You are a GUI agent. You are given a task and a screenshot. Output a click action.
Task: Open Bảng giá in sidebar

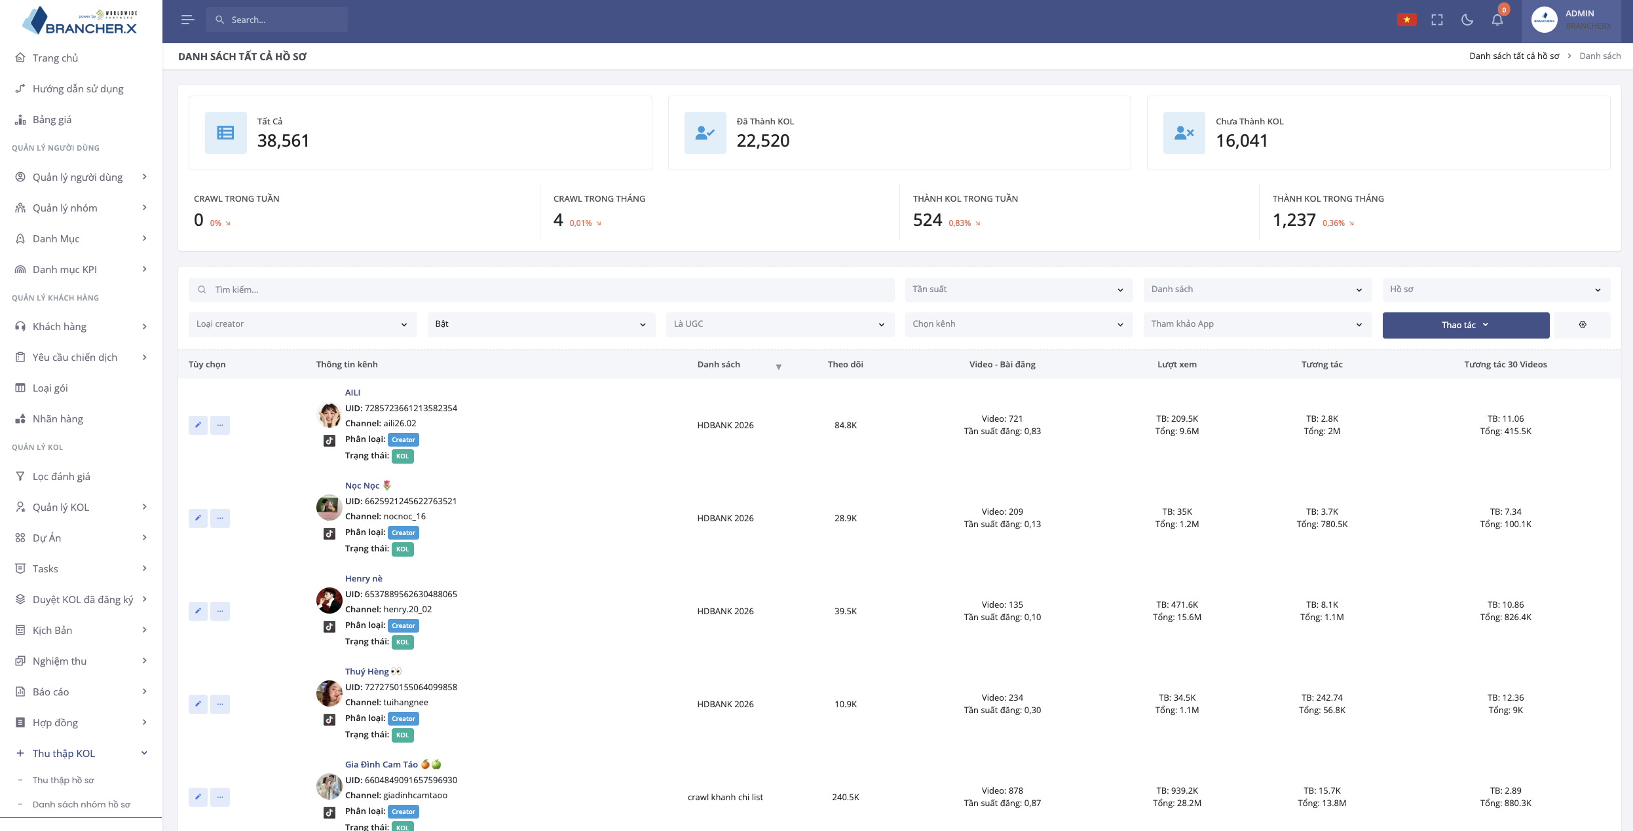[52, 120]
